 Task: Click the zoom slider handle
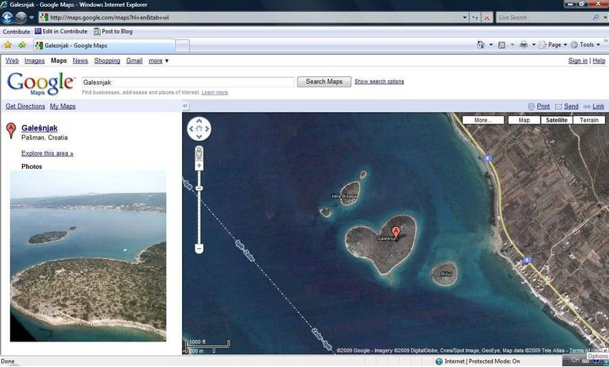pyautogui.click(x=199, y=188)
